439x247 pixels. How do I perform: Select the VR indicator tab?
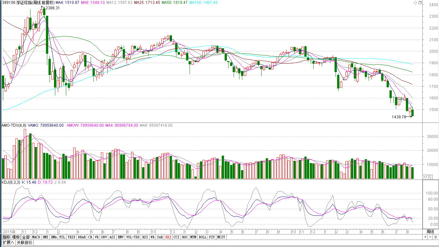coord(97,237)
